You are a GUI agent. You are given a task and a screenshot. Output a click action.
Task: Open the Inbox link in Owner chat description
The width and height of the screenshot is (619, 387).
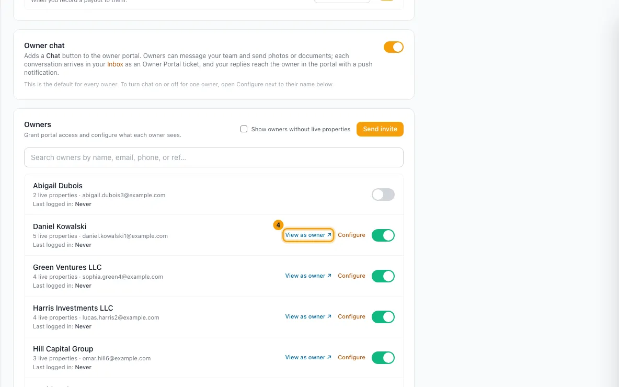[115, 64]
